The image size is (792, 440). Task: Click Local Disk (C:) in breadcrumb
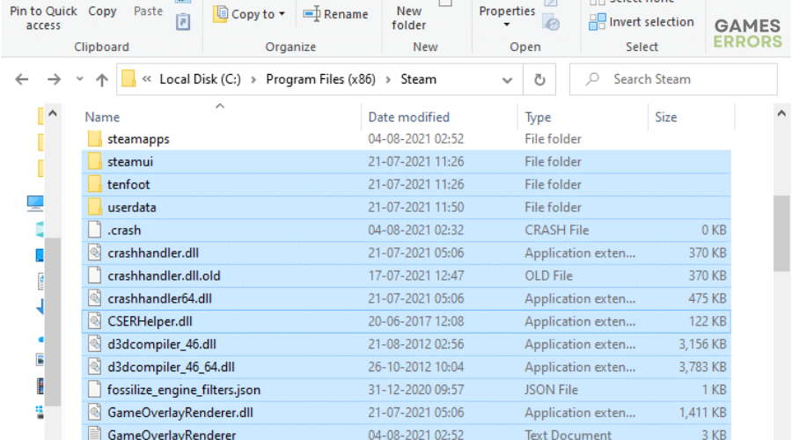pos(200,79)
